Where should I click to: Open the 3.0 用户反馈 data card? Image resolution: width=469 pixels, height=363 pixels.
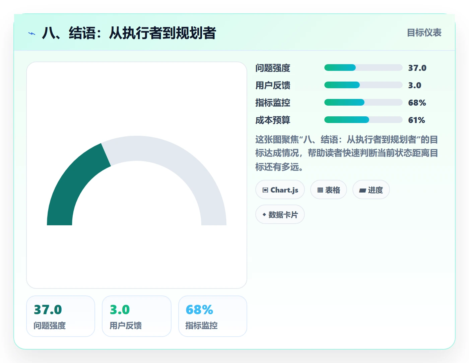point(137,316)
